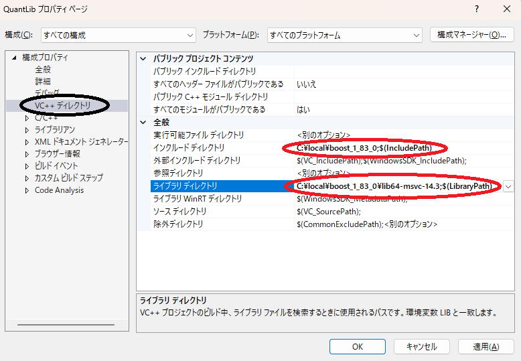The width and height of the screenshot is (521, 361).
Task: Select the ソース ディレクトリ property row
Action: click(x=332, y=212)
